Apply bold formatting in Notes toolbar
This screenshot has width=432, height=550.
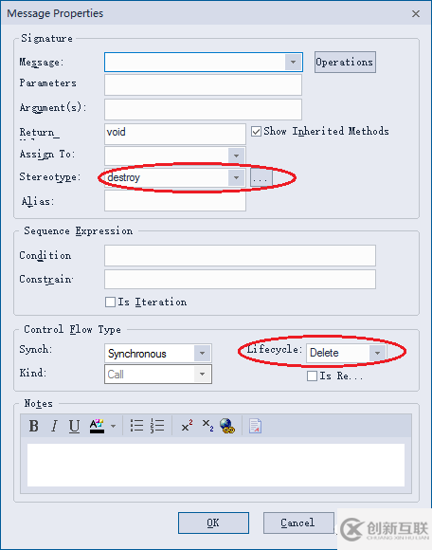pos(34,426)
